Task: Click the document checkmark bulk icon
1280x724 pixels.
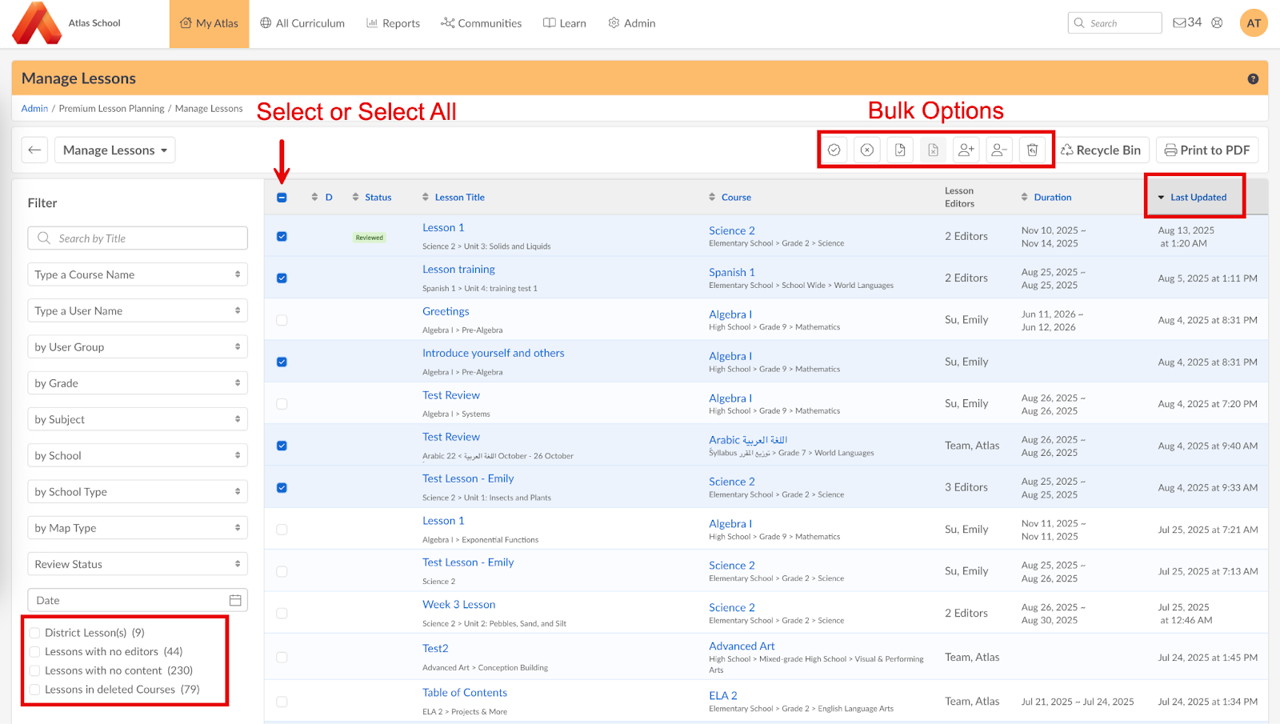Action: point(900,150)
